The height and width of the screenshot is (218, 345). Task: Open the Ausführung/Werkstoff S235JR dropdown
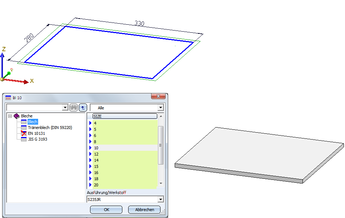pos(161,199)
